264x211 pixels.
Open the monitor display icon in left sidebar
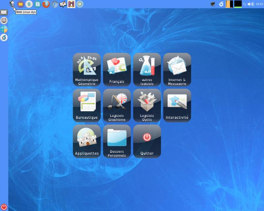point(4,21)
